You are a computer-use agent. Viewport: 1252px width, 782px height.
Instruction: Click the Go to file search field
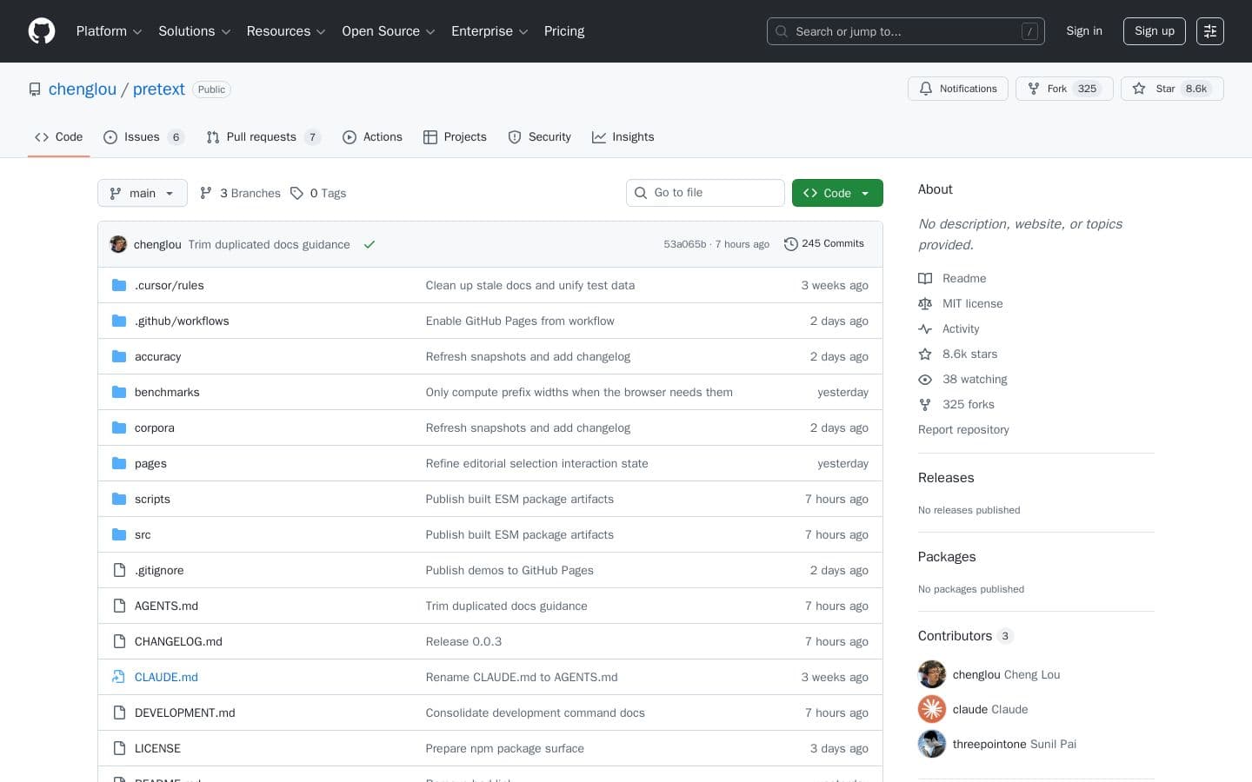(x=705, y=193)
